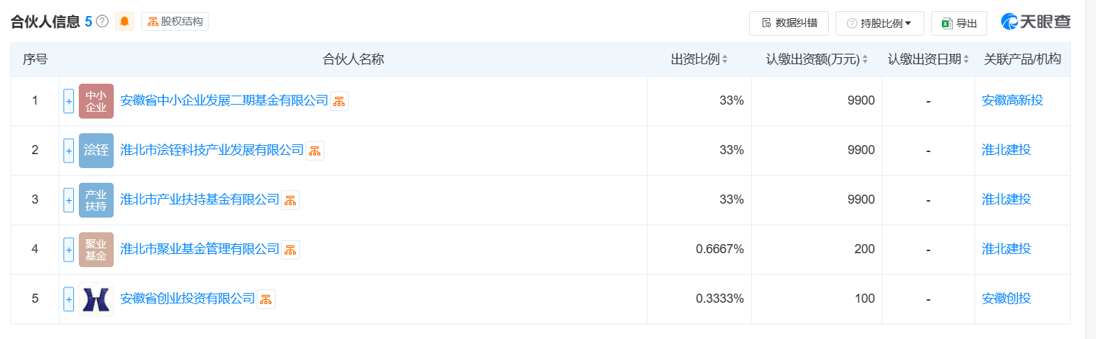Sort by 出资比例 column
This screenshot has width=1096, height=339.
point(699,59)
